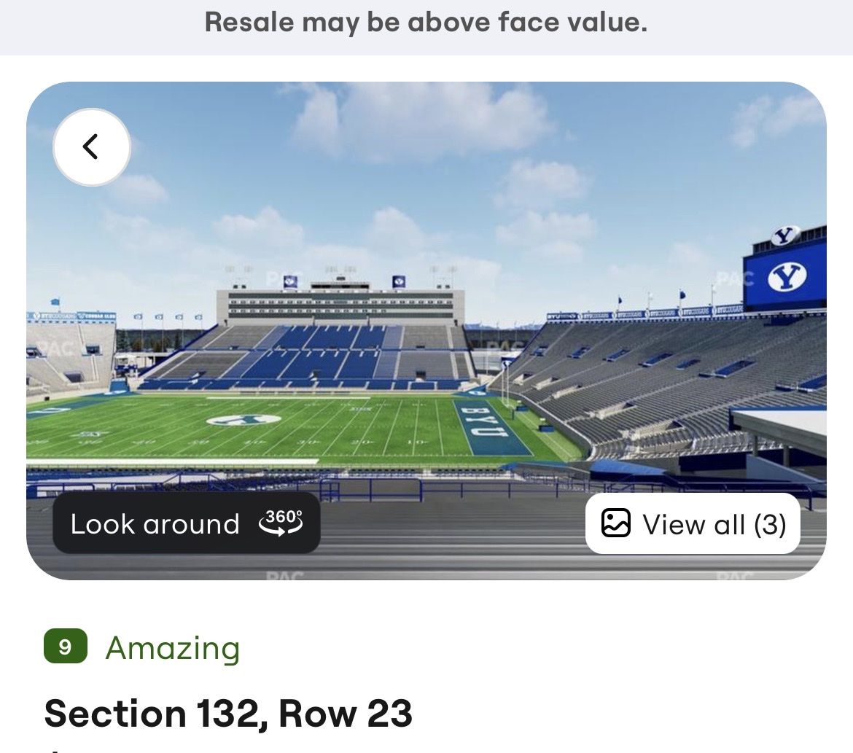Tap the picture gallery icon
Screen dimensions: 853x753
(x=615, y=523)
